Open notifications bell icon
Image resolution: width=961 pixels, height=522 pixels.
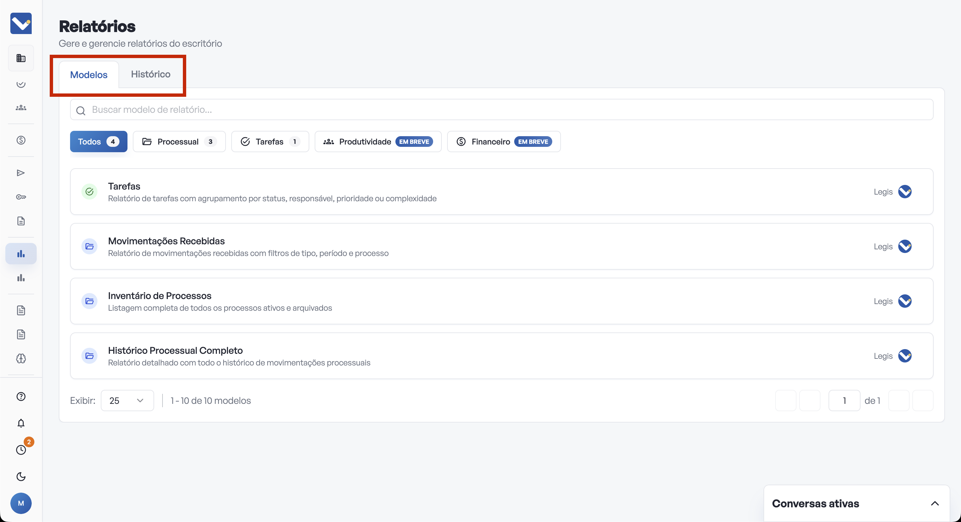(21, 423)
